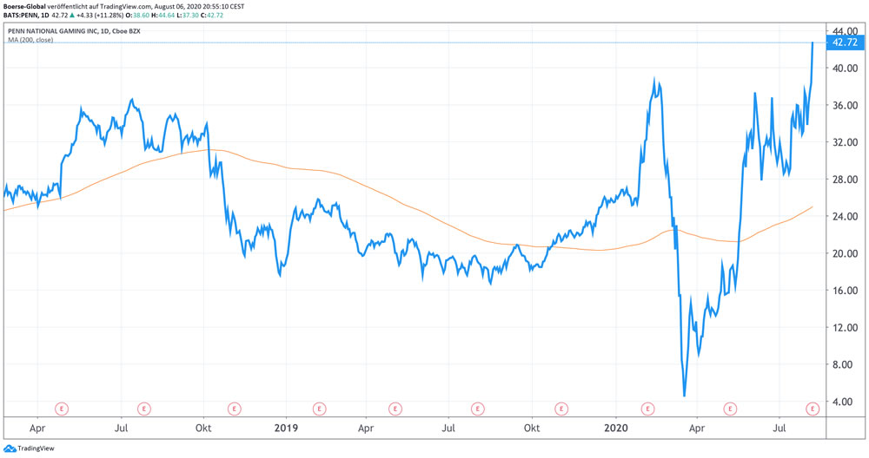
Task: Open the MA (200, close) indicator legend
Action: pos(30,40)
